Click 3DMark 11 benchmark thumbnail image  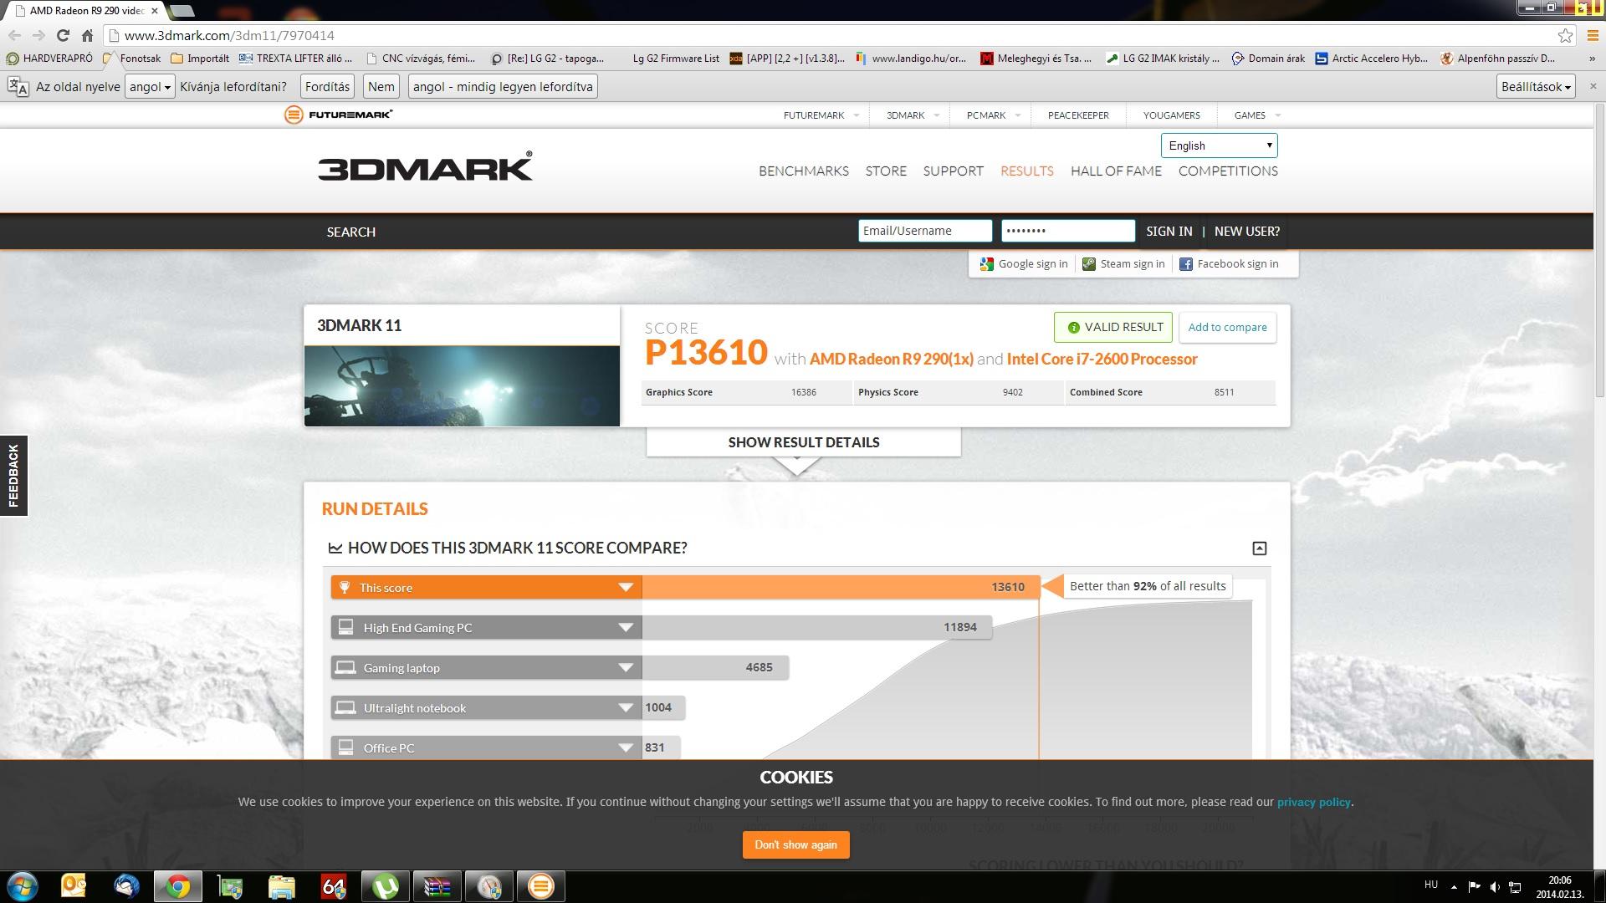coord(462,386)
